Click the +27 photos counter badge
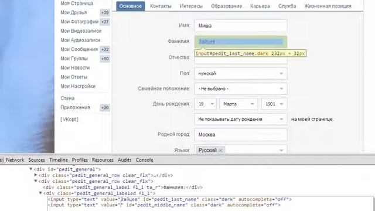Viewport: 375px width, 211px height. 105,22
